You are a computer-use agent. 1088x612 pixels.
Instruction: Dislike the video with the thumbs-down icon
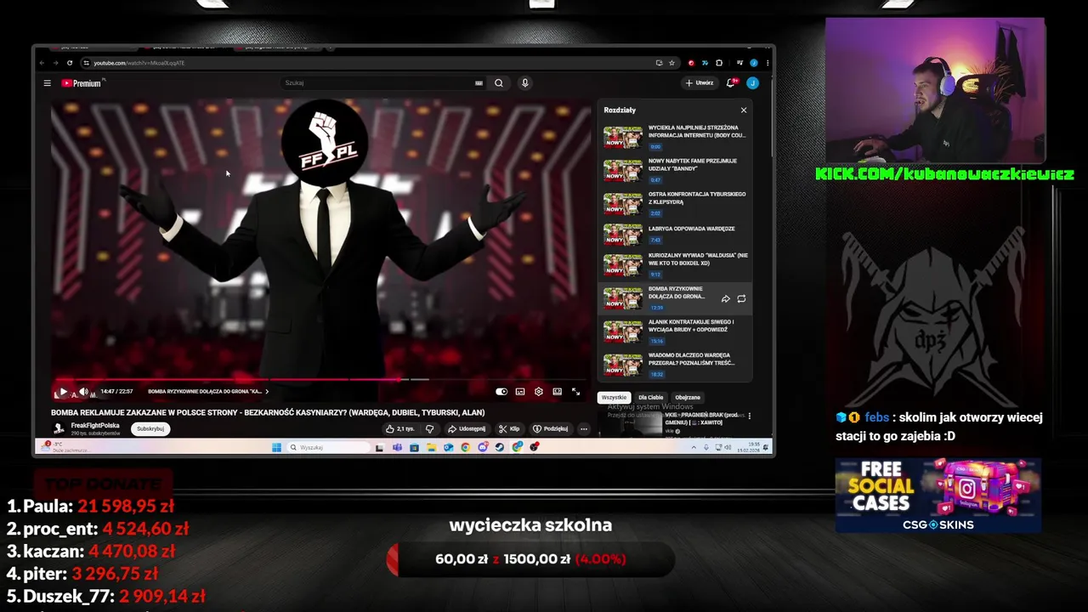point(430,429)
